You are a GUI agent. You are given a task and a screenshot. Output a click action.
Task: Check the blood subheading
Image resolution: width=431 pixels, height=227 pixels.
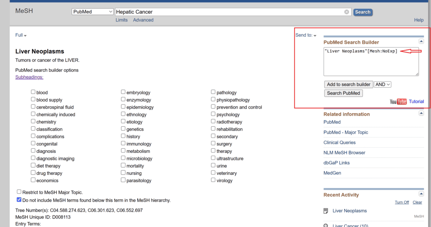coord(33,92)
